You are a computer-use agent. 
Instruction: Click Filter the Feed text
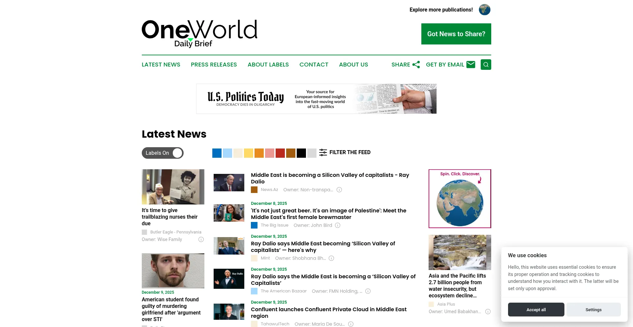(350, 152)
